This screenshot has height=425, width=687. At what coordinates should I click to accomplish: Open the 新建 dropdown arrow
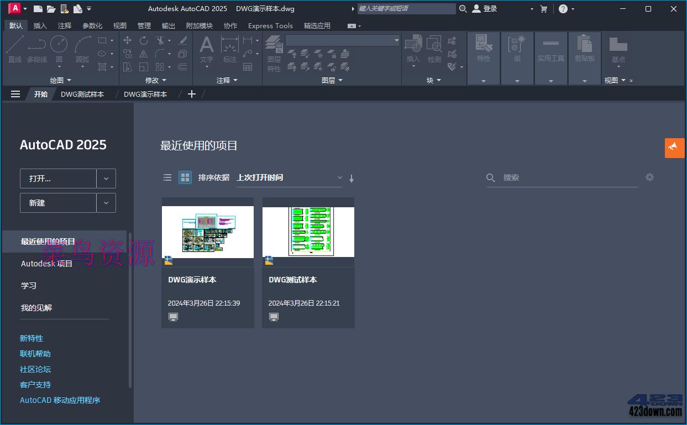tap(106, 203)
